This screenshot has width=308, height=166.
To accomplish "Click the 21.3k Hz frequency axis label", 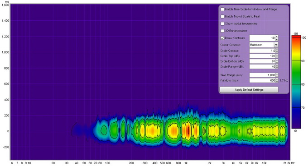I will [289, 163].
